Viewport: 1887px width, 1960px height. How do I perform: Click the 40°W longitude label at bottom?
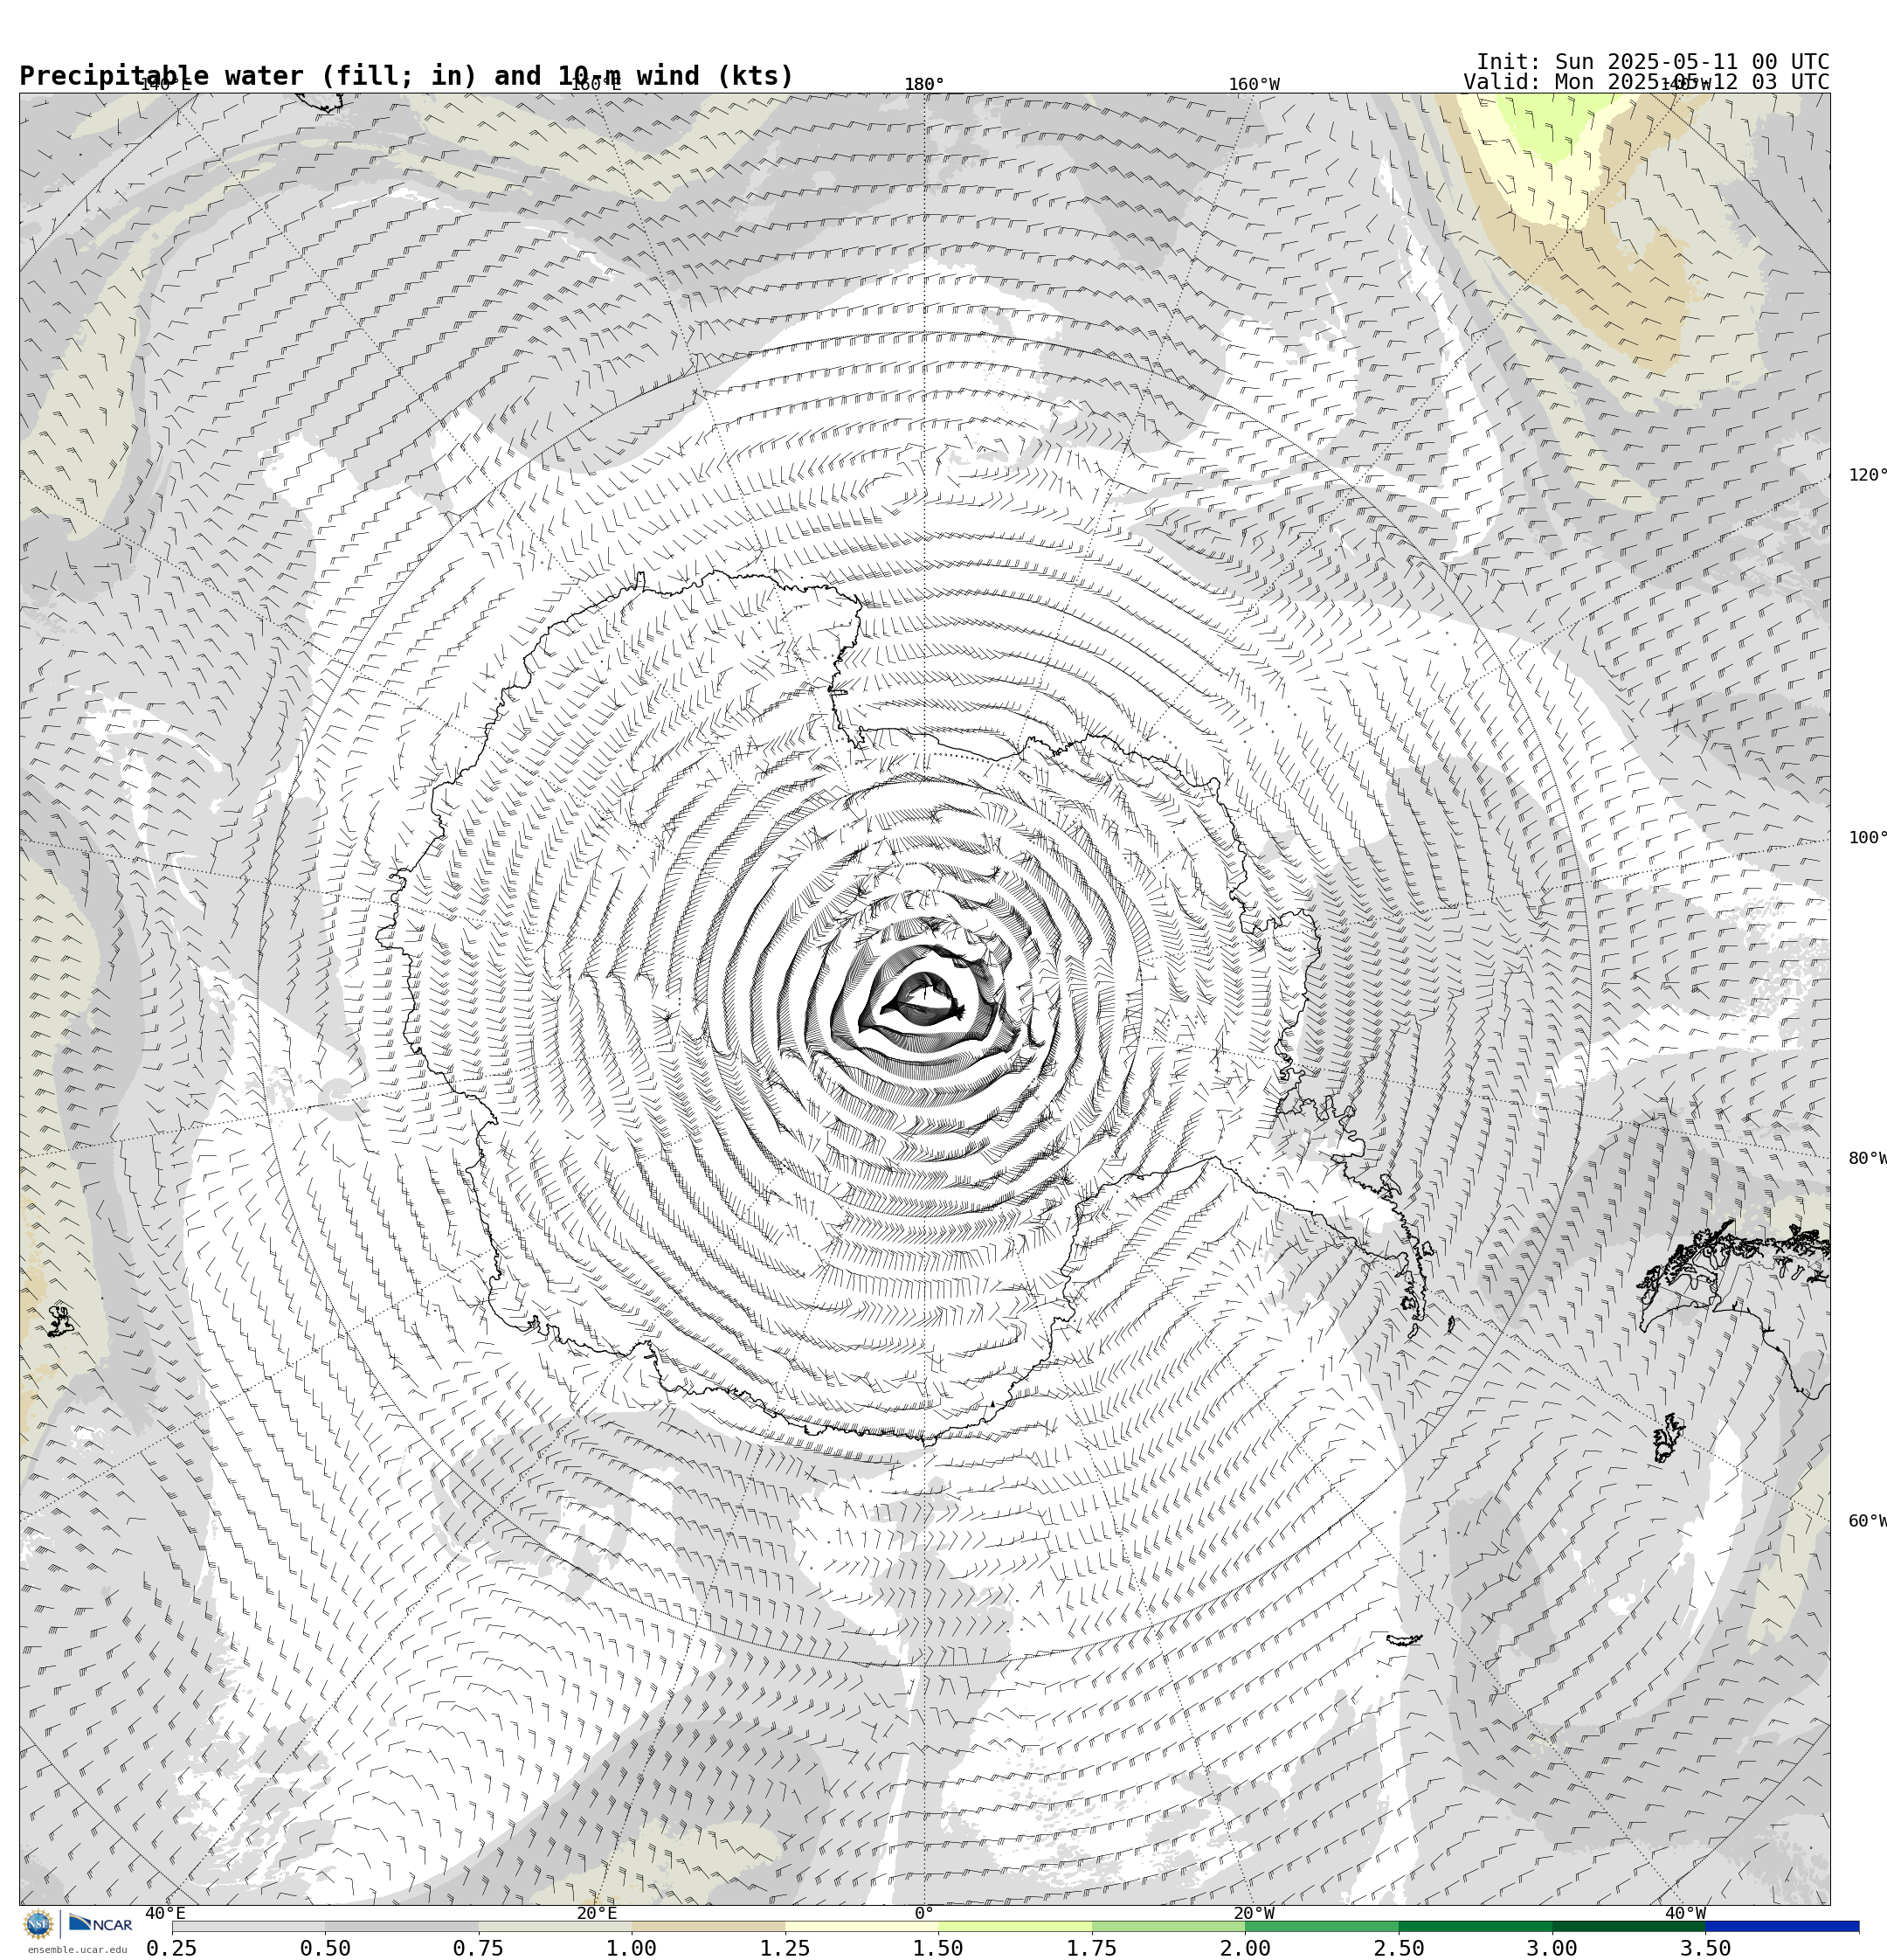[1685, 1913]
